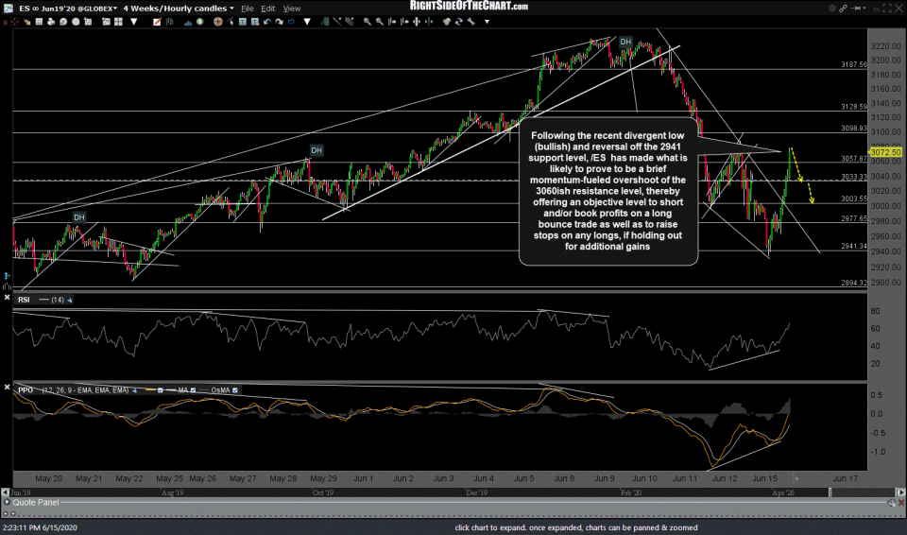Add a text annotation with the T tool
The height and width of the screenshot is (535, 907).
[243, 22]
